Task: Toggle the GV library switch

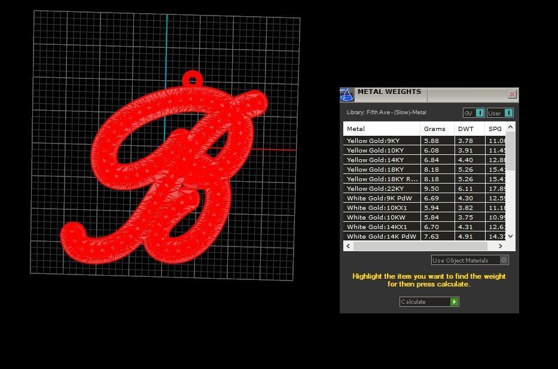Action: 474,113
